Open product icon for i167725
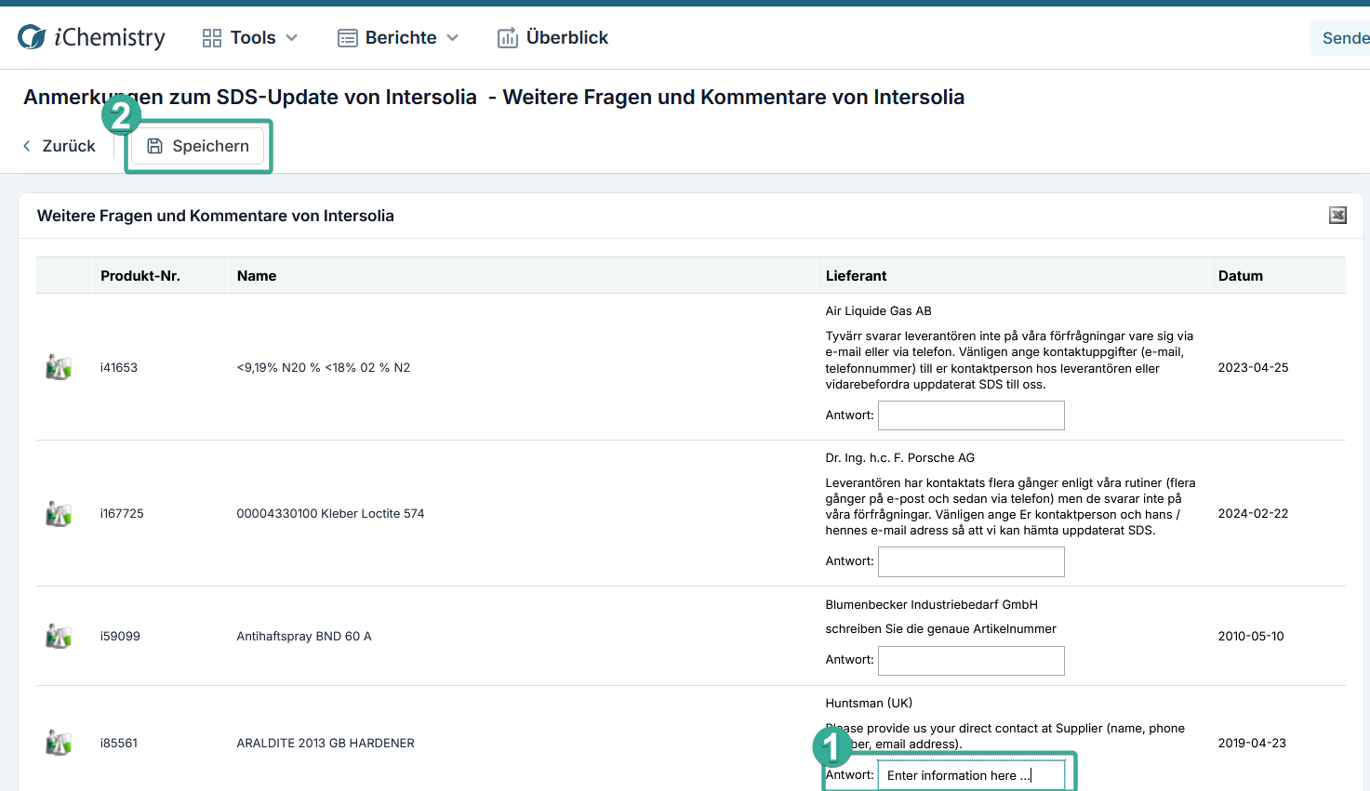The image size is (1370, 791). pos(59,513)
